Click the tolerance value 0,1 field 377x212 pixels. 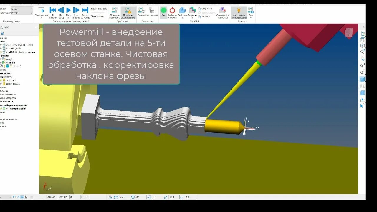[x=141, y=197]
